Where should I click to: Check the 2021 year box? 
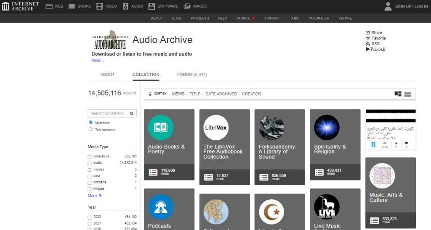[89, 224]
